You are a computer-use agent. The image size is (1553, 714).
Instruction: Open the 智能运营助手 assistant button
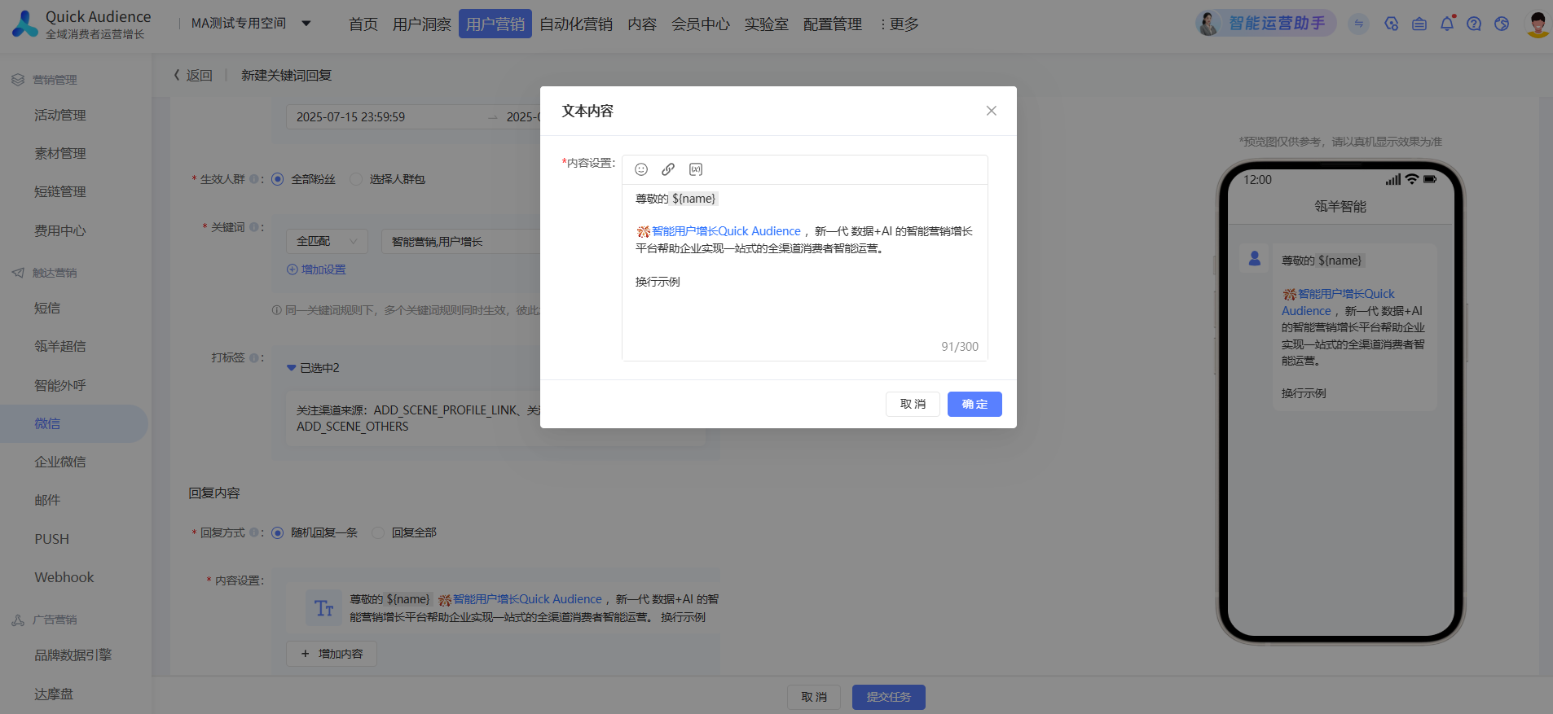click(1265, 23)
